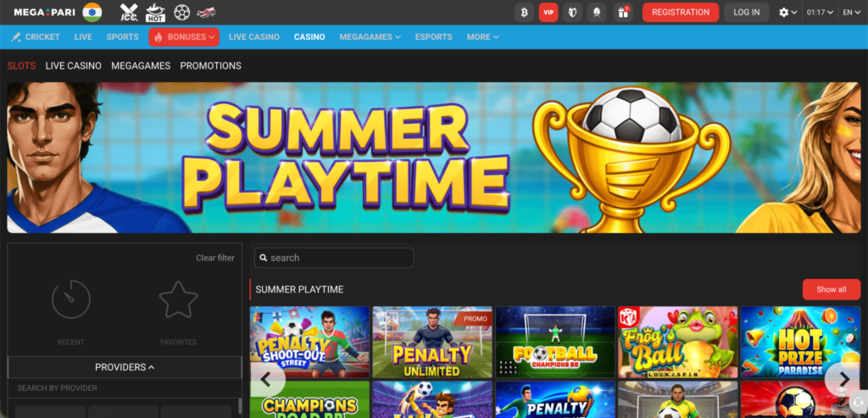Open the Bitcoin payments icon
The width and height of the screenshot is (868, 418).
524,12
